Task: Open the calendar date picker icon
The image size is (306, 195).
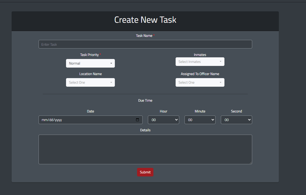Action: [137, 120]
